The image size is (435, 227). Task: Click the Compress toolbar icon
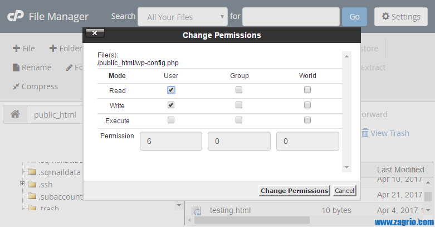(x=16, y=86)
